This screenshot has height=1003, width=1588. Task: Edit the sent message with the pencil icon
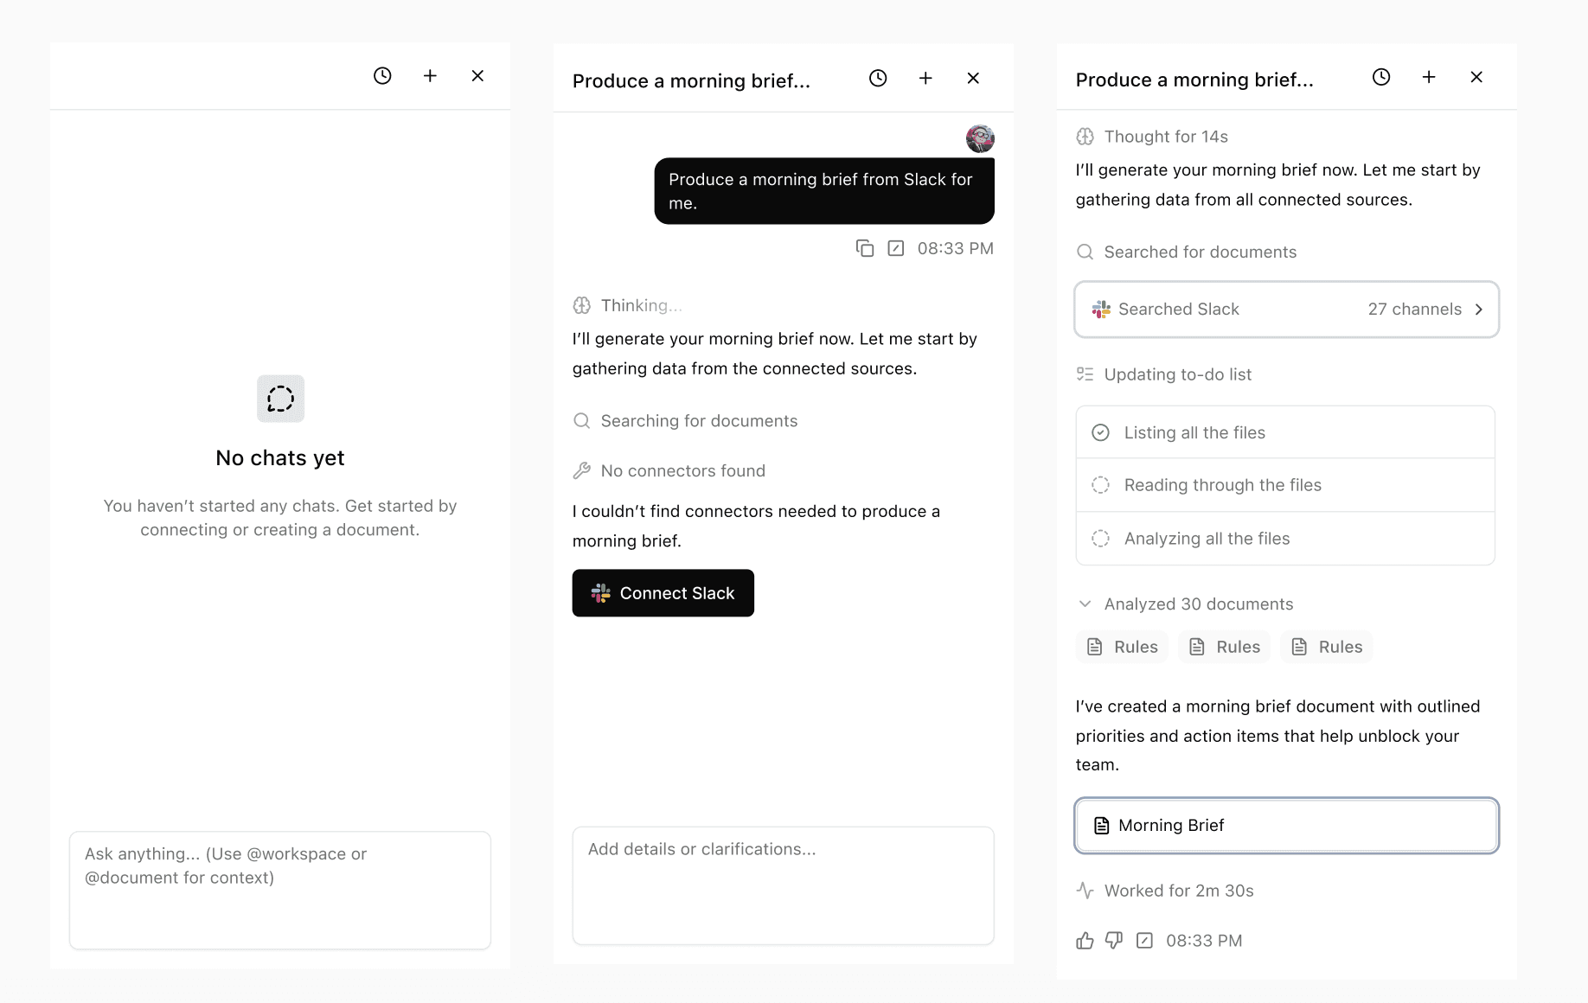click(x=896, y=249)
